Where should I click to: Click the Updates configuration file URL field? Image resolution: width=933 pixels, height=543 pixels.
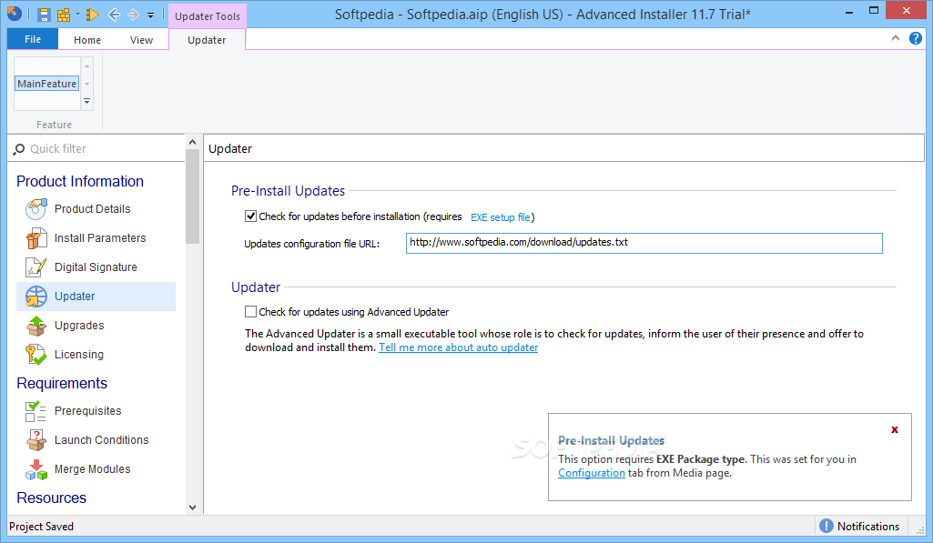644,243
